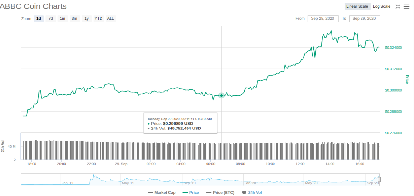
Task: Click navigator timeline near May '19
Action: 128,183
